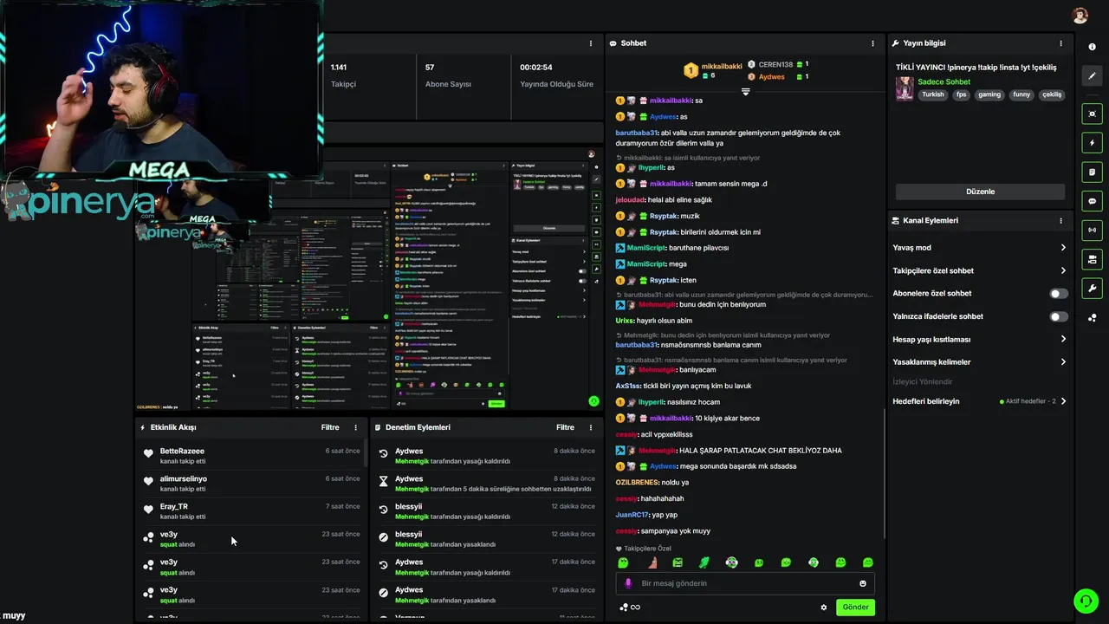The image size is (1109, 624).
Task: Expand Takipçilere özel sohbet settings
Action: pos(980,270)
